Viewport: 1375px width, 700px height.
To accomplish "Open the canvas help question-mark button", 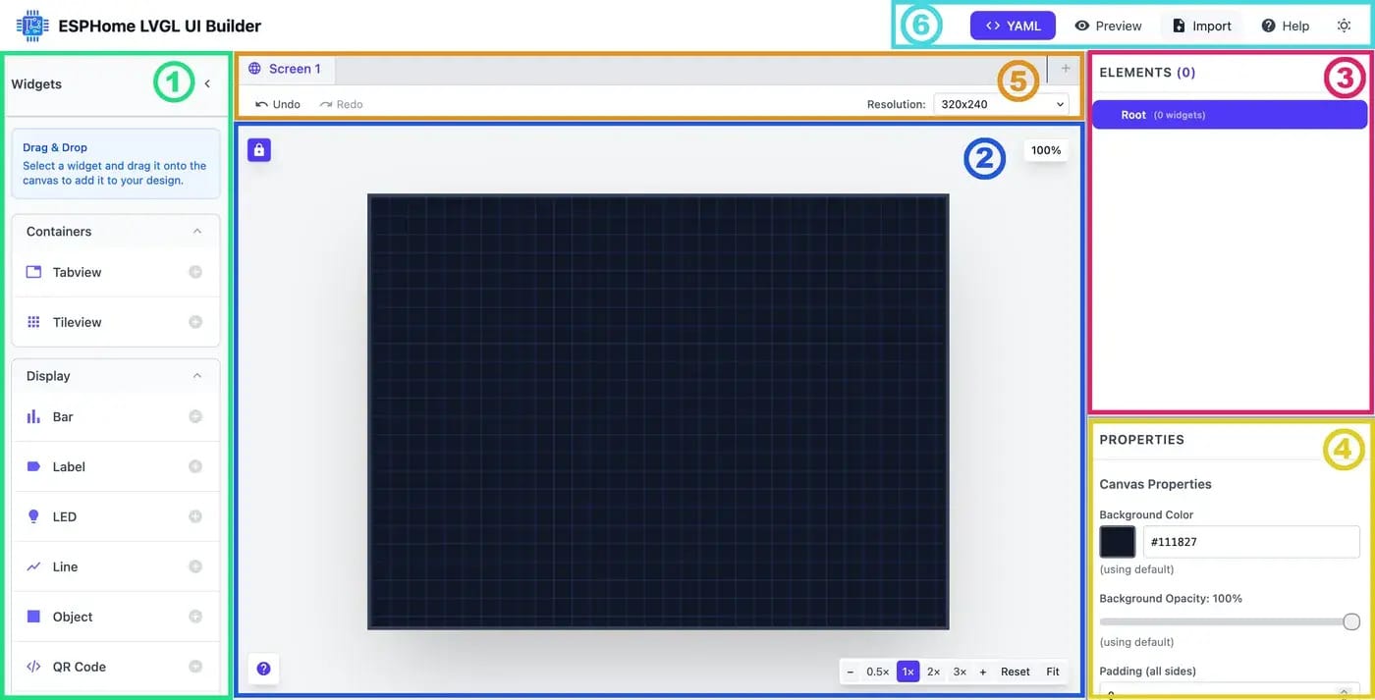I will pyautogui.click(x=263, y=669).
